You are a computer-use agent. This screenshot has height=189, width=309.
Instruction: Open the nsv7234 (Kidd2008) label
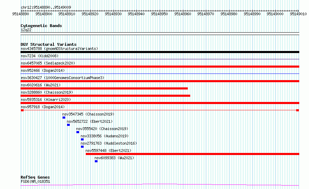coord(40,56)
